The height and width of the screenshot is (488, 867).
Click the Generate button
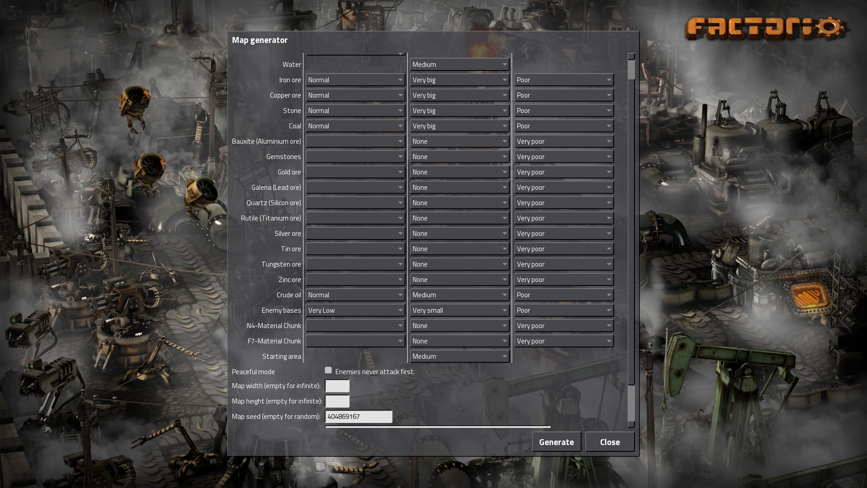coord(556,442)
